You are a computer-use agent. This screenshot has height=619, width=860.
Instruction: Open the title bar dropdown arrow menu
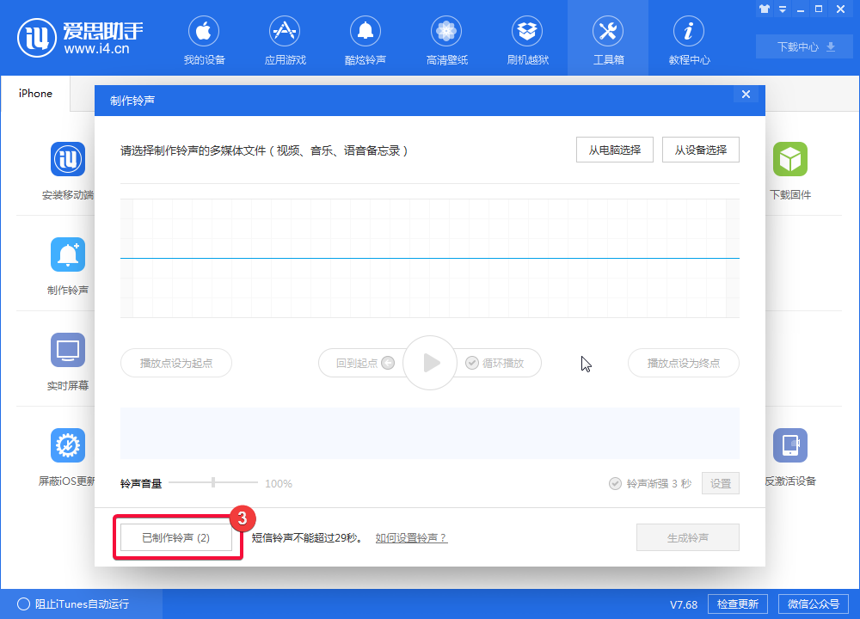coord(782,9)
